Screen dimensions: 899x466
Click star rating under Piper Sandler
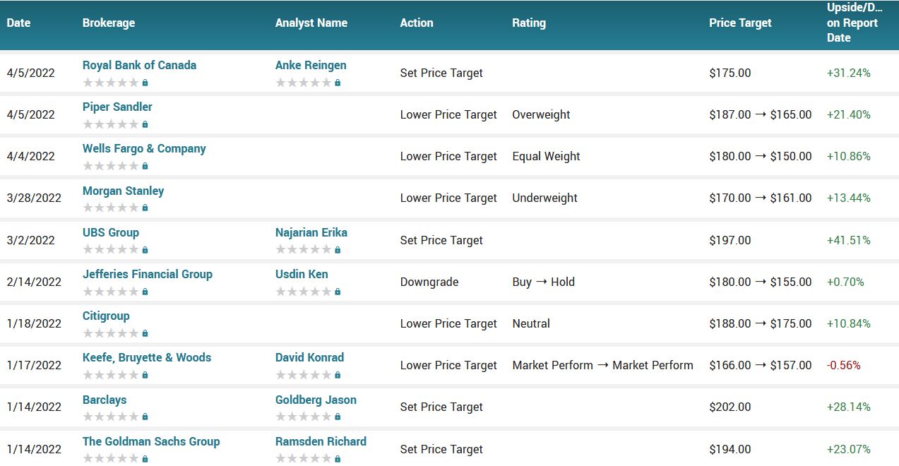point(111,124)
